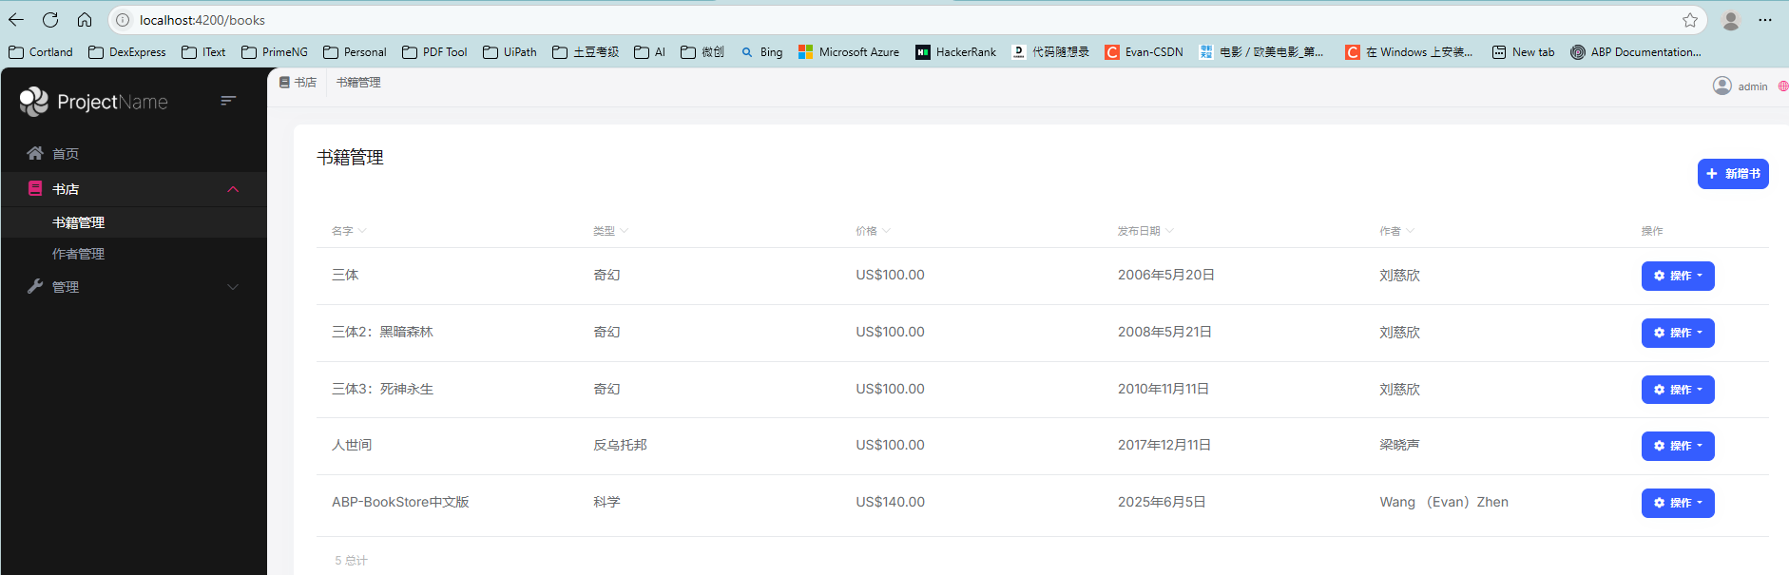Collapse sidebar with hamburger toggle icon

pos(228,101)
